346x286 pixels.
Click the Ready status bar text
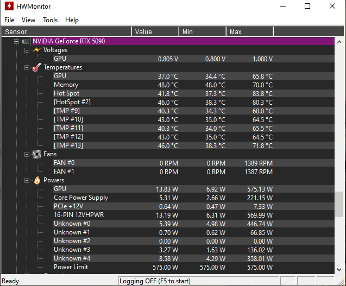[10, 281]
